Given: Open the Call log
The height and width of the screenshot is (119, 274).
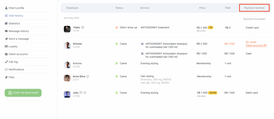Looking at the screenshot, I should pos(13,62).
